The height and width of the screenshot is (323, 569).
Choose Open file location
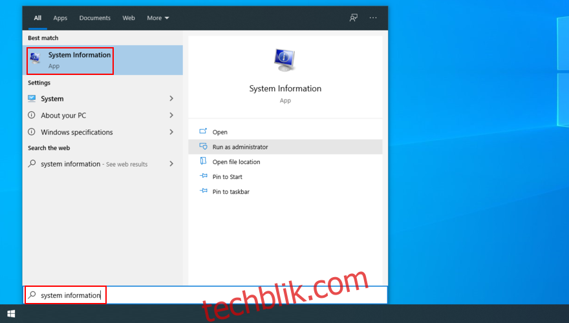tap(285, 161)
